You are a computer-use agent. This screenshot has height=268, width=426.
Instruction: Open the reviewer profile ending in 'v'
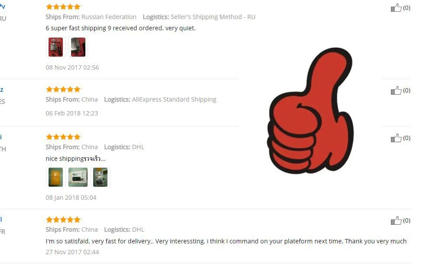(x=3, y=6)
